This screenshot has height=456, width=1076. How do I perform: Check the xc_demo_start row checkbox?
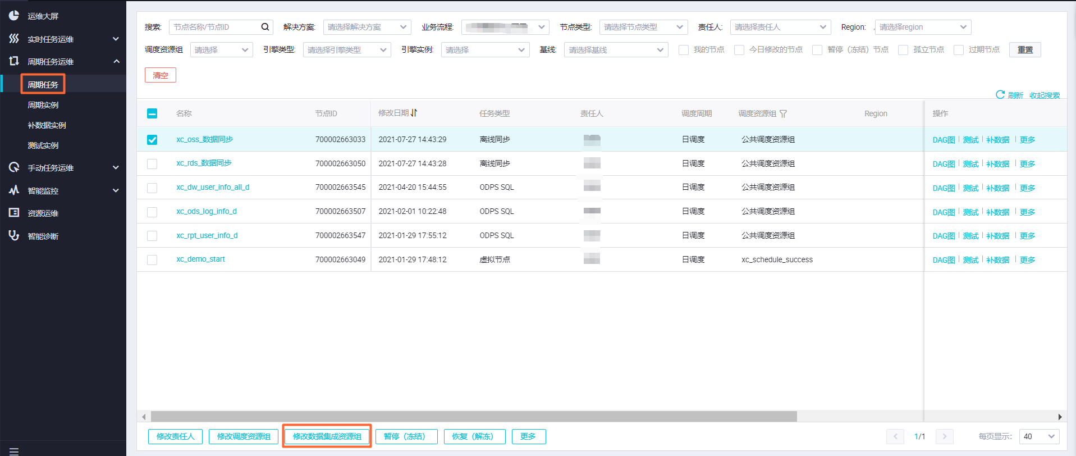(x=152, y=260)
